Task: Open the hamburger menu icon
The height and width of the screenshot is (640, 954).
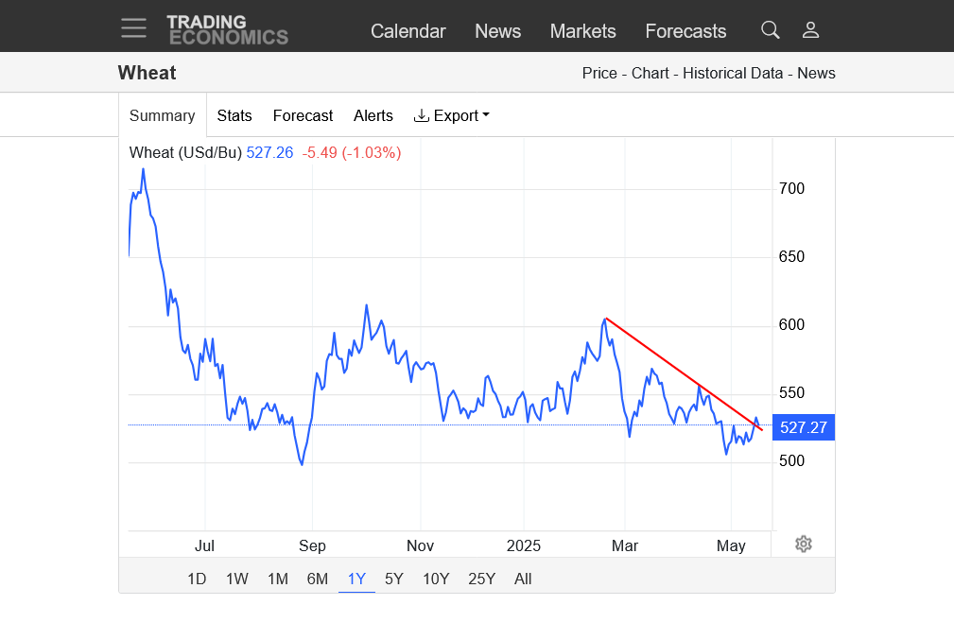Action: pos(133,28)
